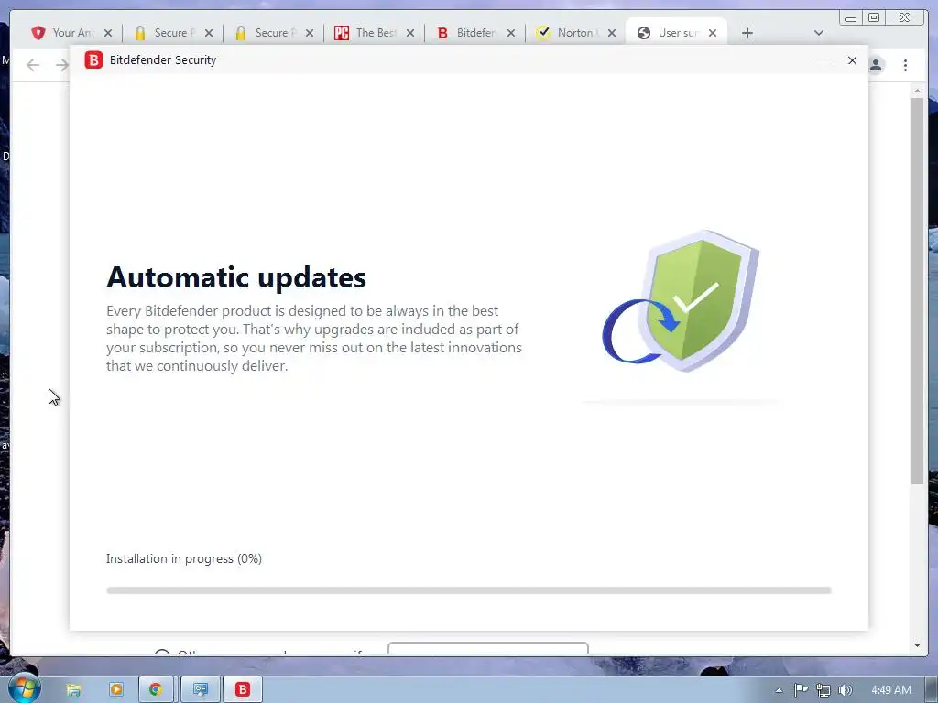The image size is (938, 703).
Task: Close the second 'Secure' tab
Action: 310,33
